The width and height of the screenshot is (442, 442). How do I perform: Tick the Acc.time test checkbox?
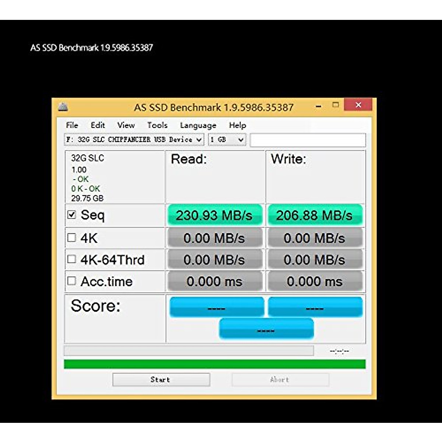[72, 281]
